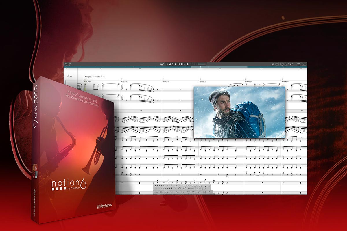The height and width of the screenshot is (231, 347).
Task: Open arrows and bowing group in the palette
Action: point(182,192)
